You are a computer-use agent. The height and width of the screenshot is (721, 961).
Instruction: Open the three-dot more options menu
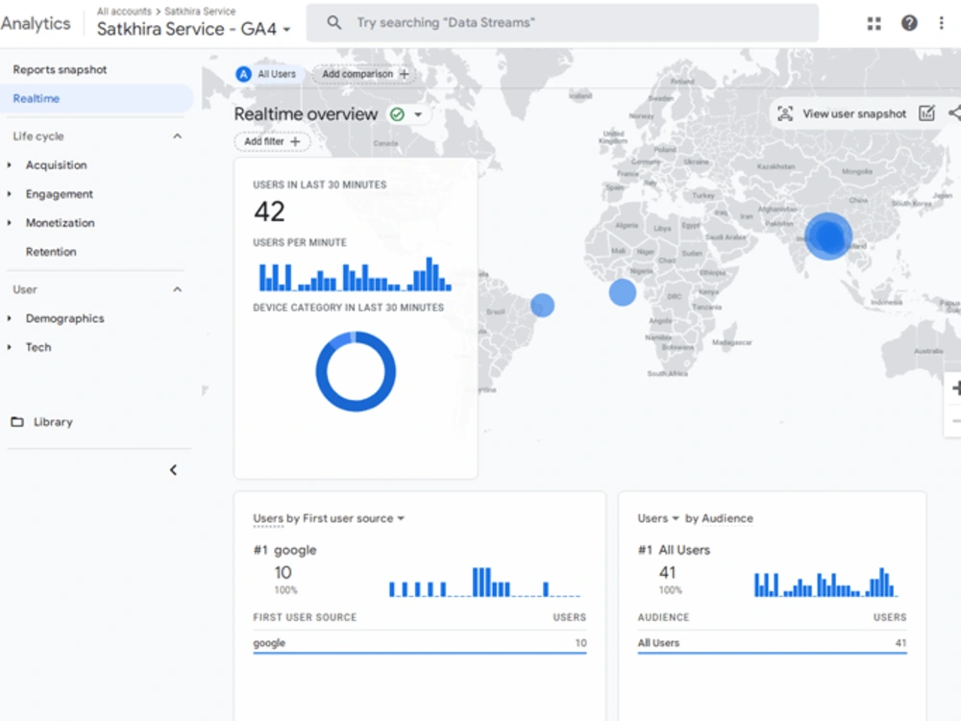pos(942,23)
